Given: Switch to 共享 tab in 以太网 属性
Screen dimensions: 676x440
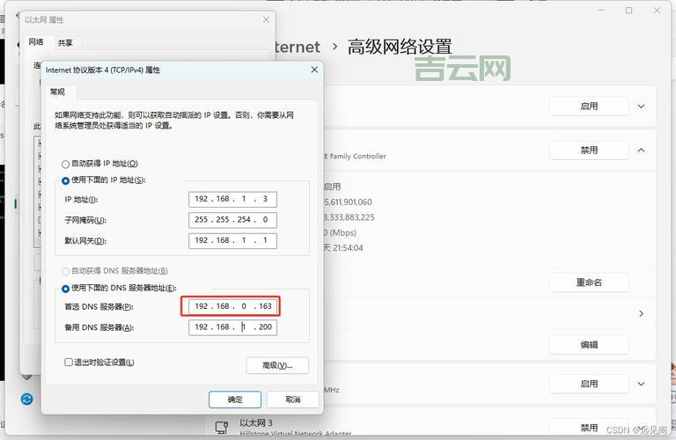Looking at the screenshot, I should tap(65, 42).
